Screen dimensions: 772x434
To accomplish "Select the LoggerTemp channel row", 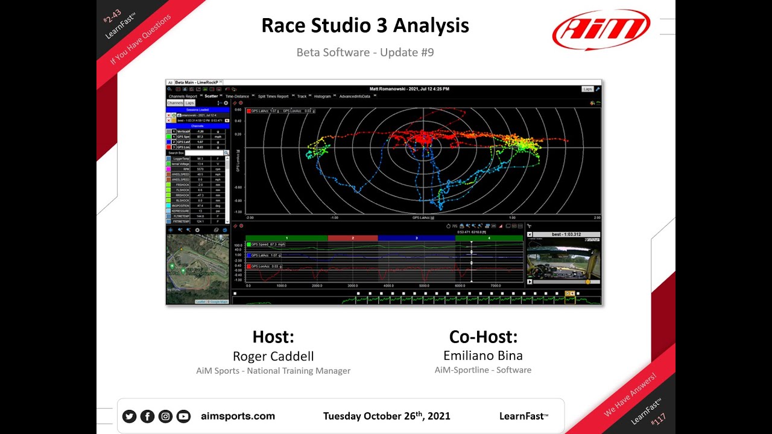I will click(196, 159).
